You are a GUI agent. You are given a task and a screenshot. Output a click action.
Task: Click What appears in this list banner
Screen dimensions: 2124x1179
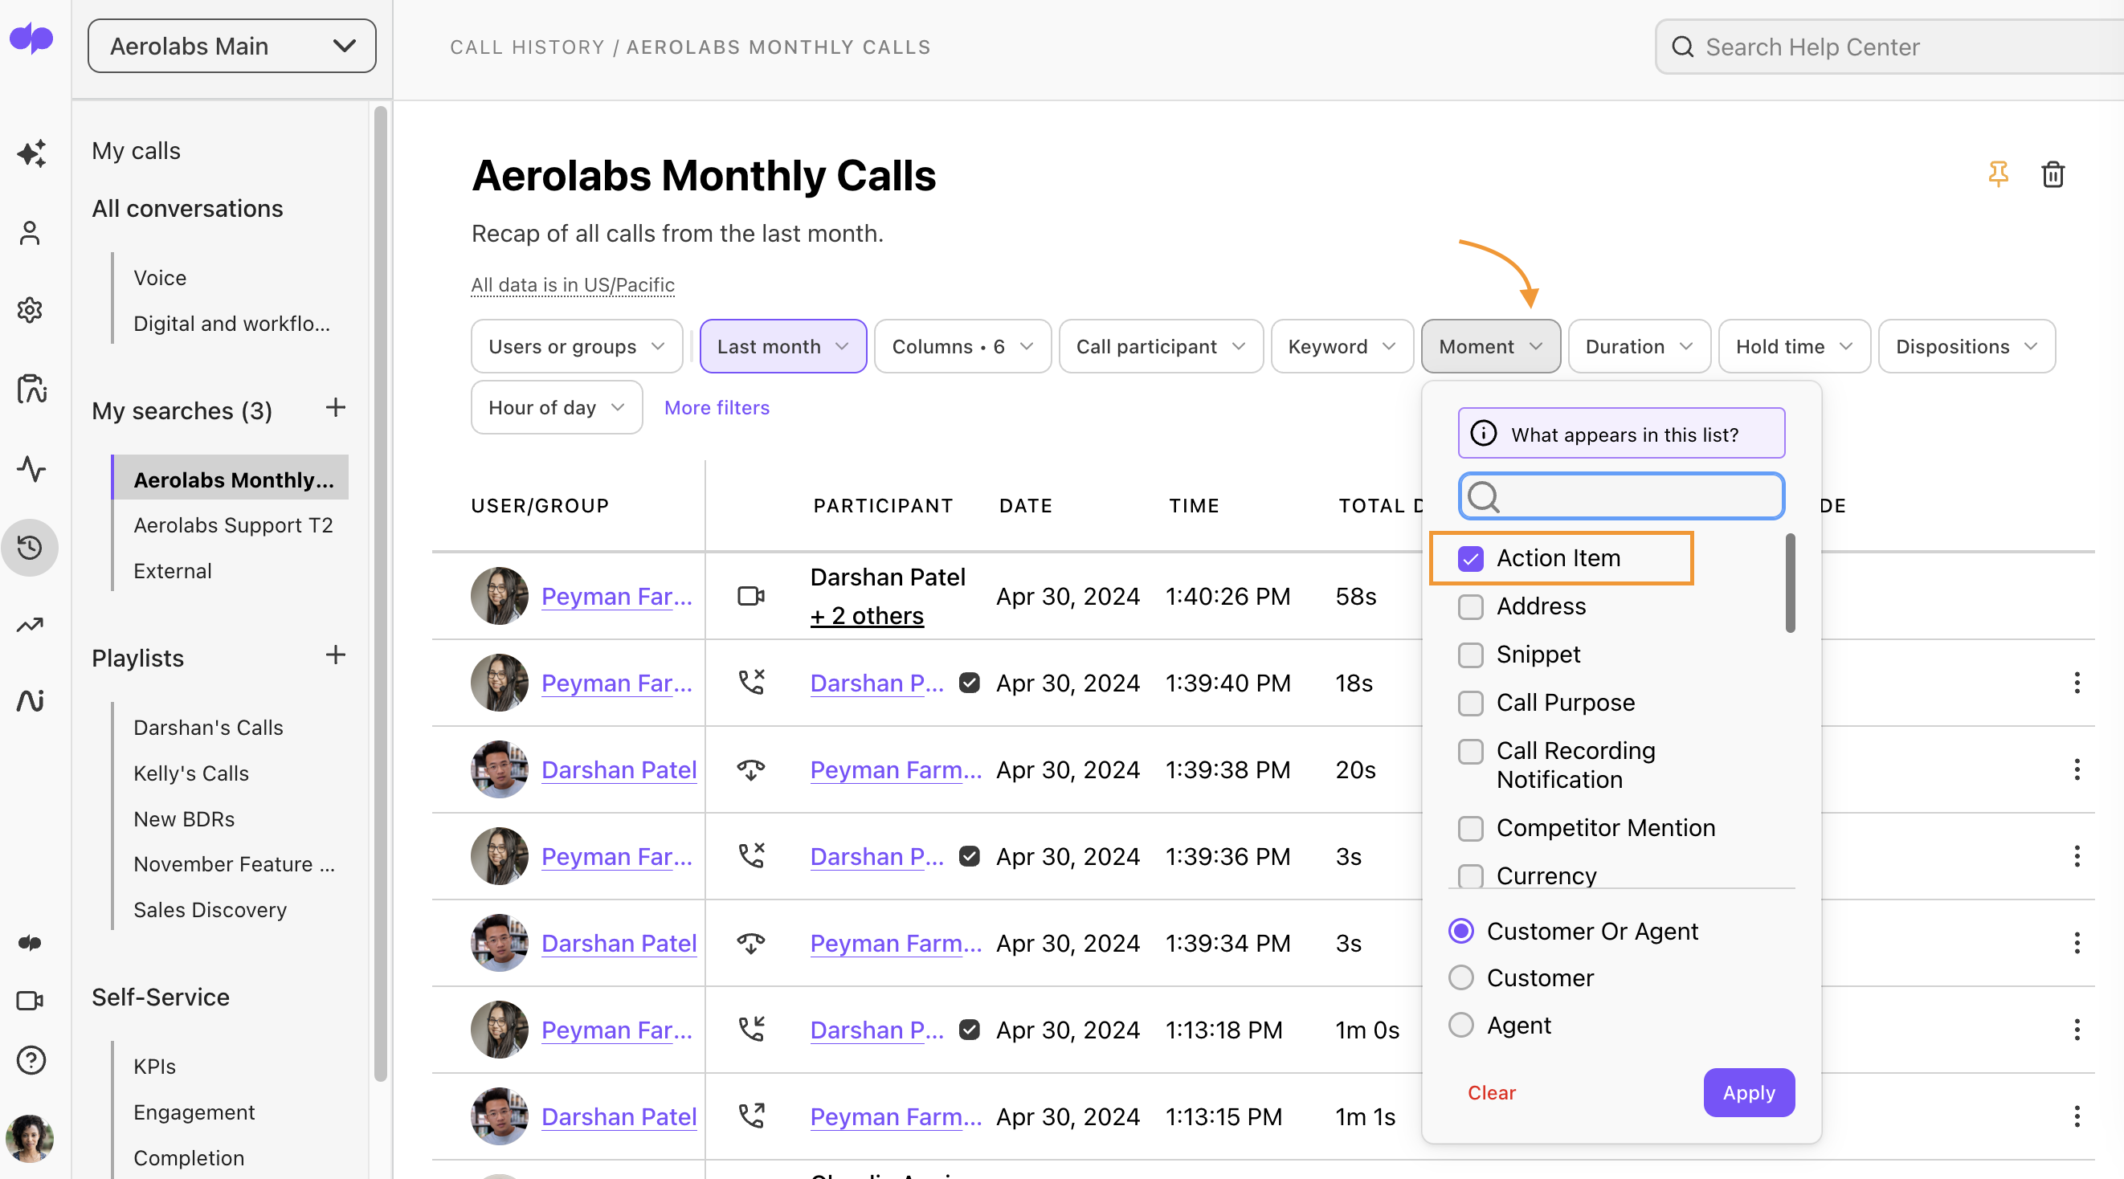click(1621, 434)
